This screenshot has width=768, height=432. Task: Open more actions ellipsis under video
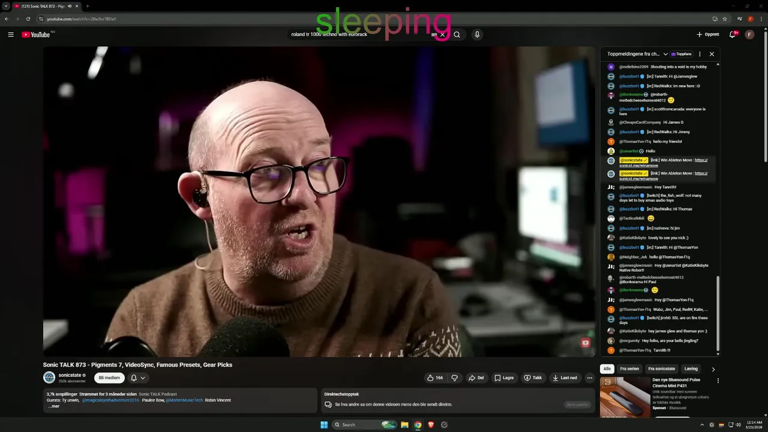click(x=590, y=378)
